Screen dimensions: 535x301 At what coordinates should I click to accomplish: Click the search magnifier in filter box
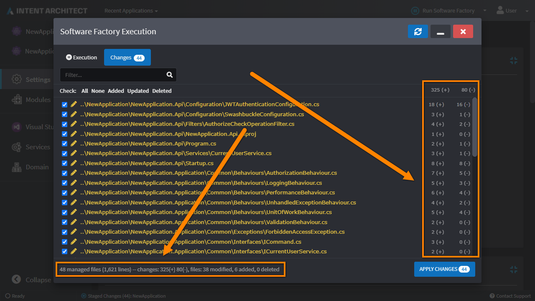click(169, 75)
